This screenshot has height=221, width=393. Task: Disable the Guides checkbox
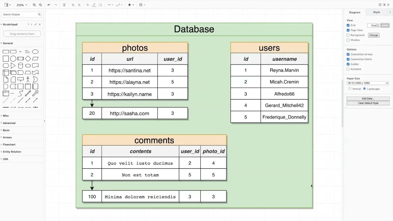[348, 64]
